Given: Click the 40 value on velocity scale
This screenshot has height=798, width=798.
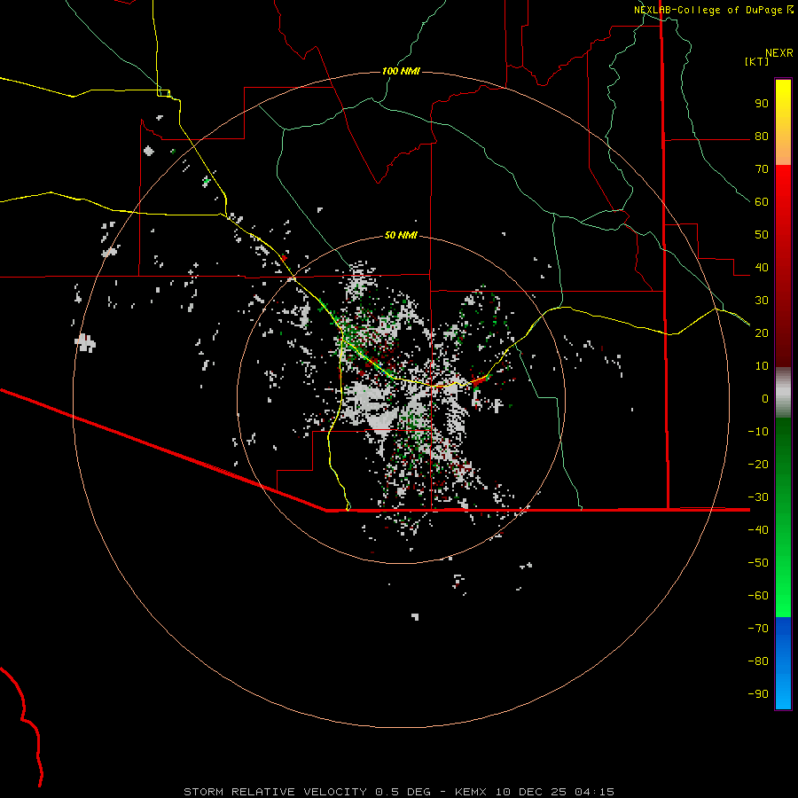Looking at the screenshot, I should point(762,267).
